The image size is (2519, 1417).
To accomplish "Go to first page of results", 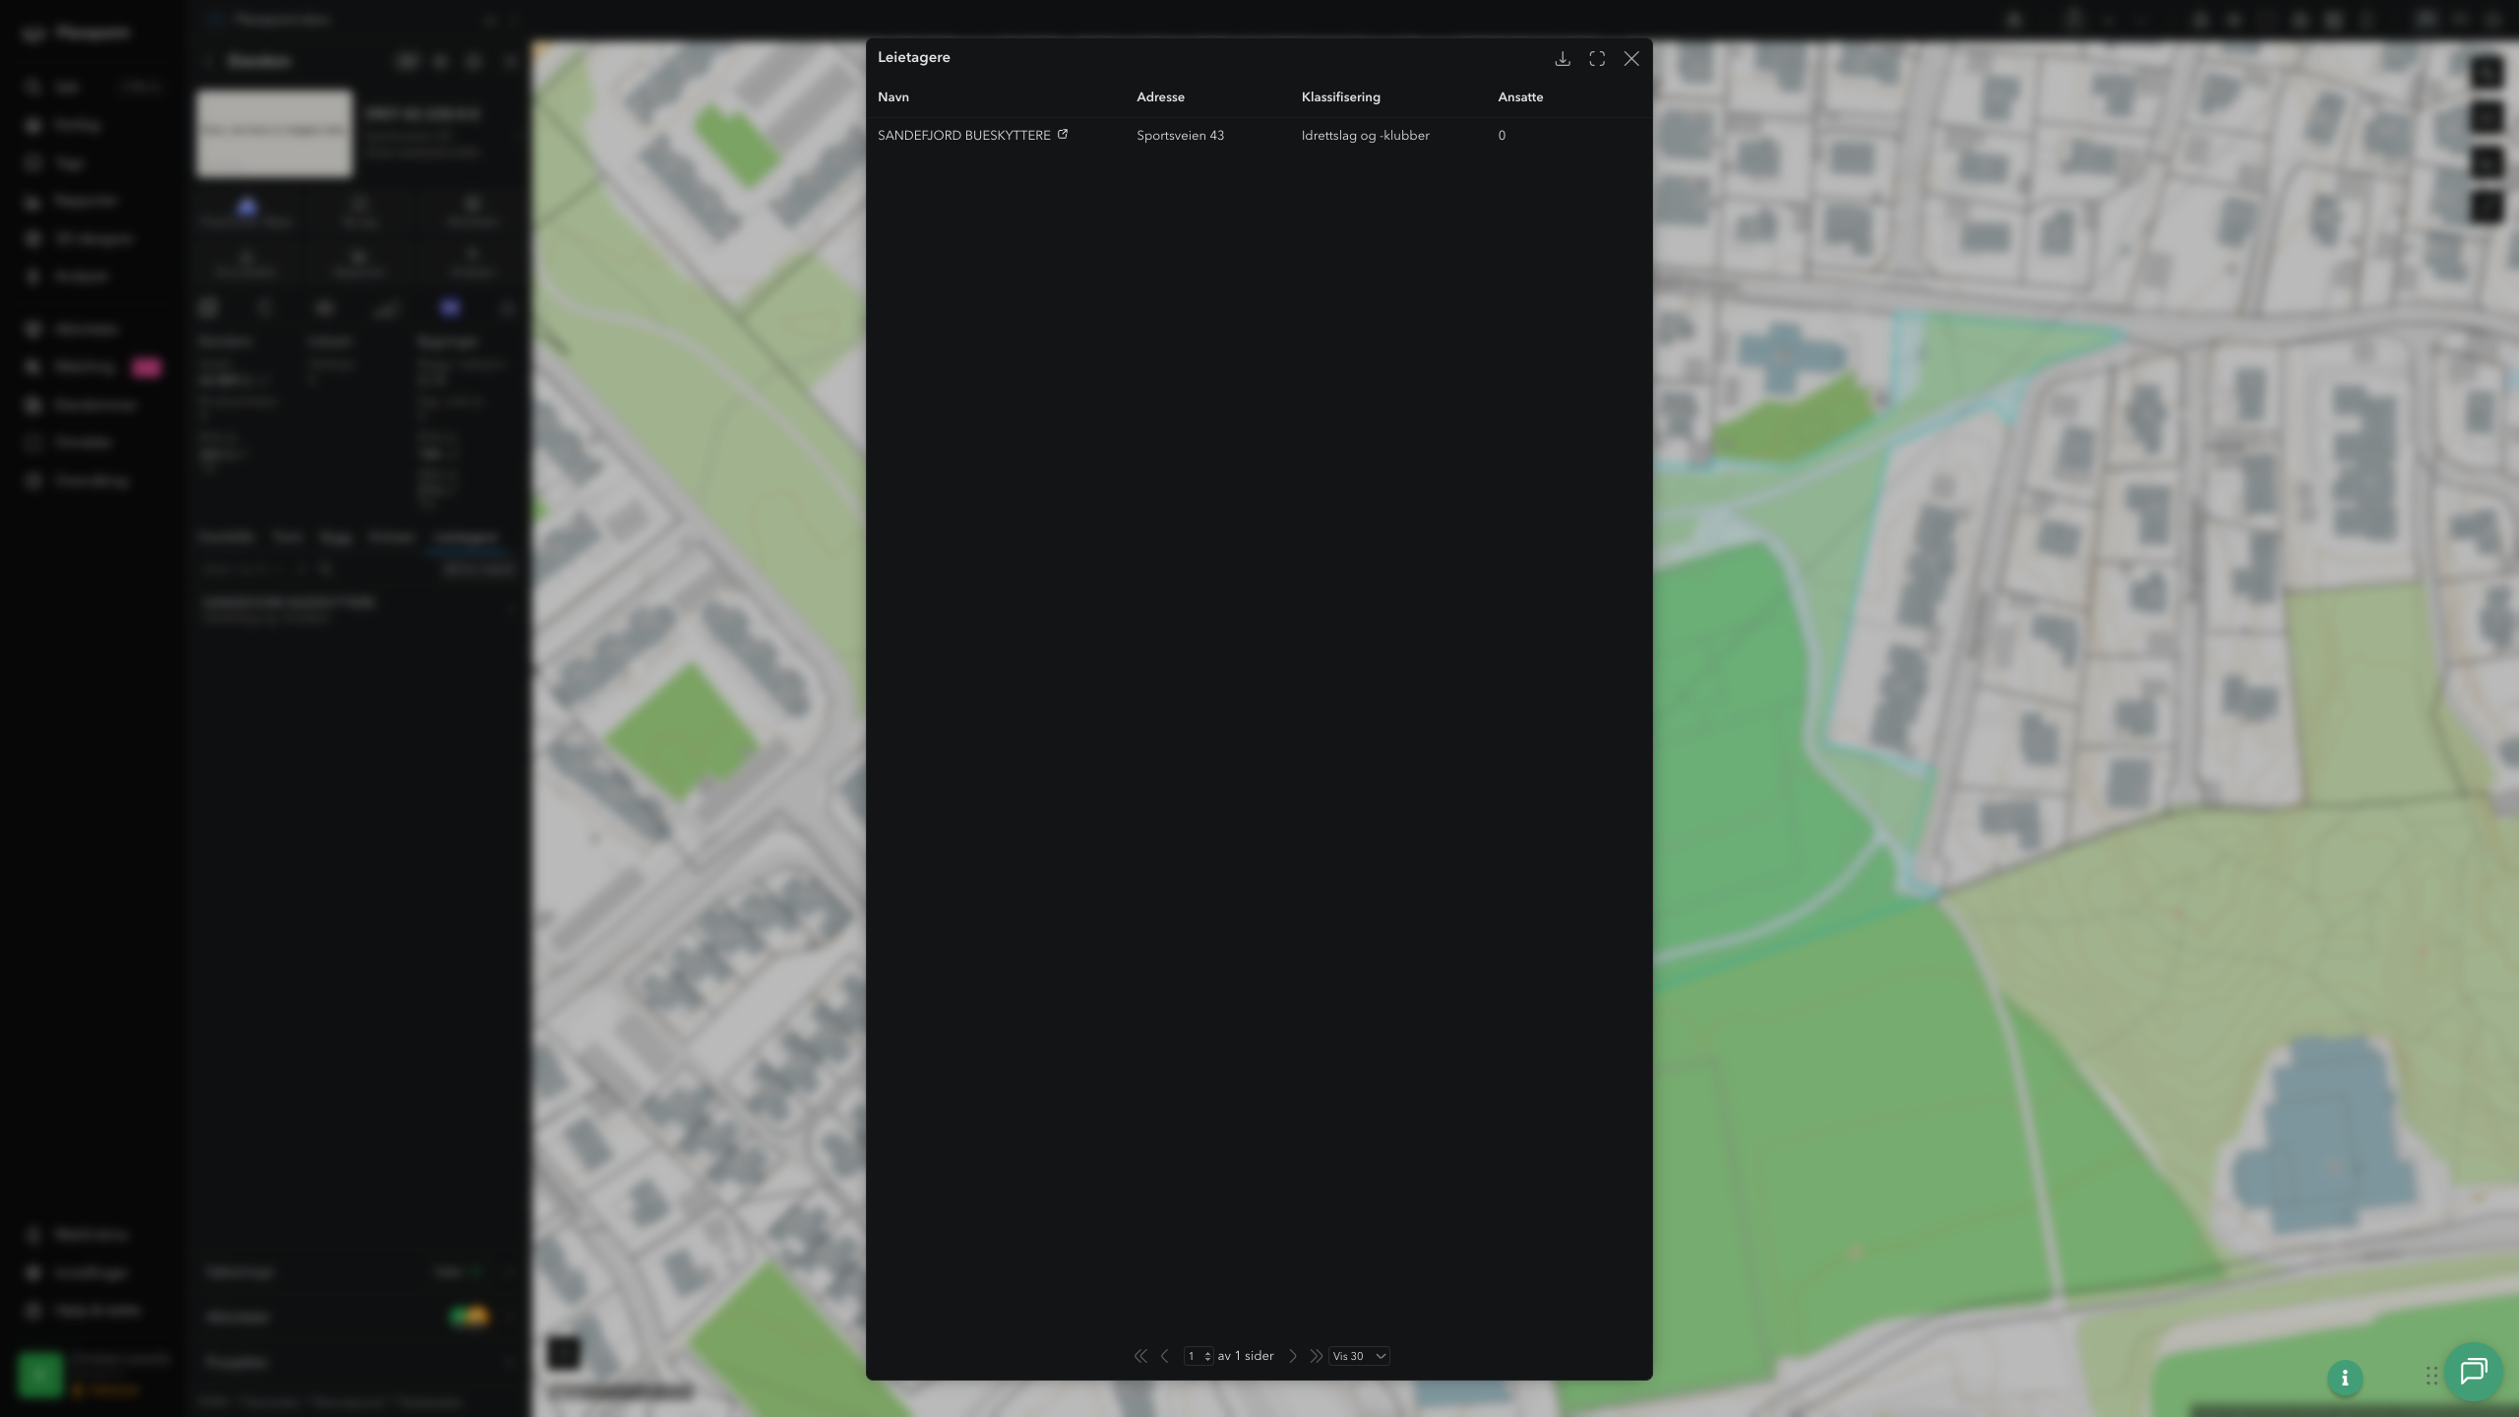I will click(1140, 1356).
